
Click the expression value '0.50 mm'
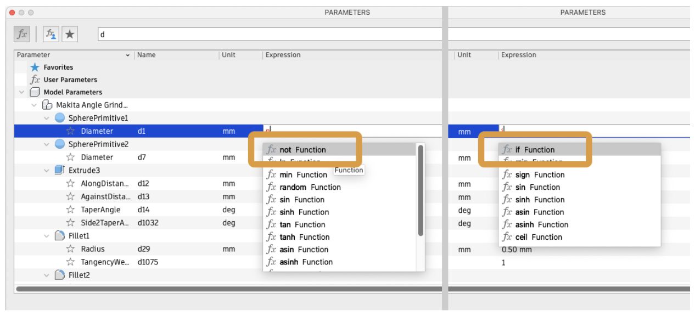517,249
